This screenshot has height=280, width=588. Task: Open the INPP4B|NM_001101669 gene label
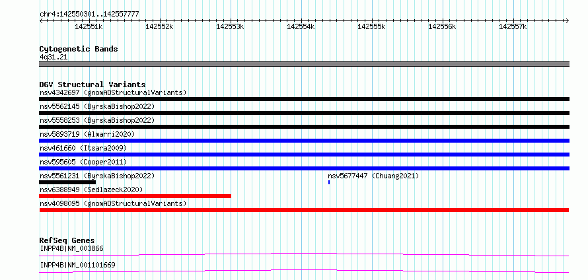tap(77, 265)
